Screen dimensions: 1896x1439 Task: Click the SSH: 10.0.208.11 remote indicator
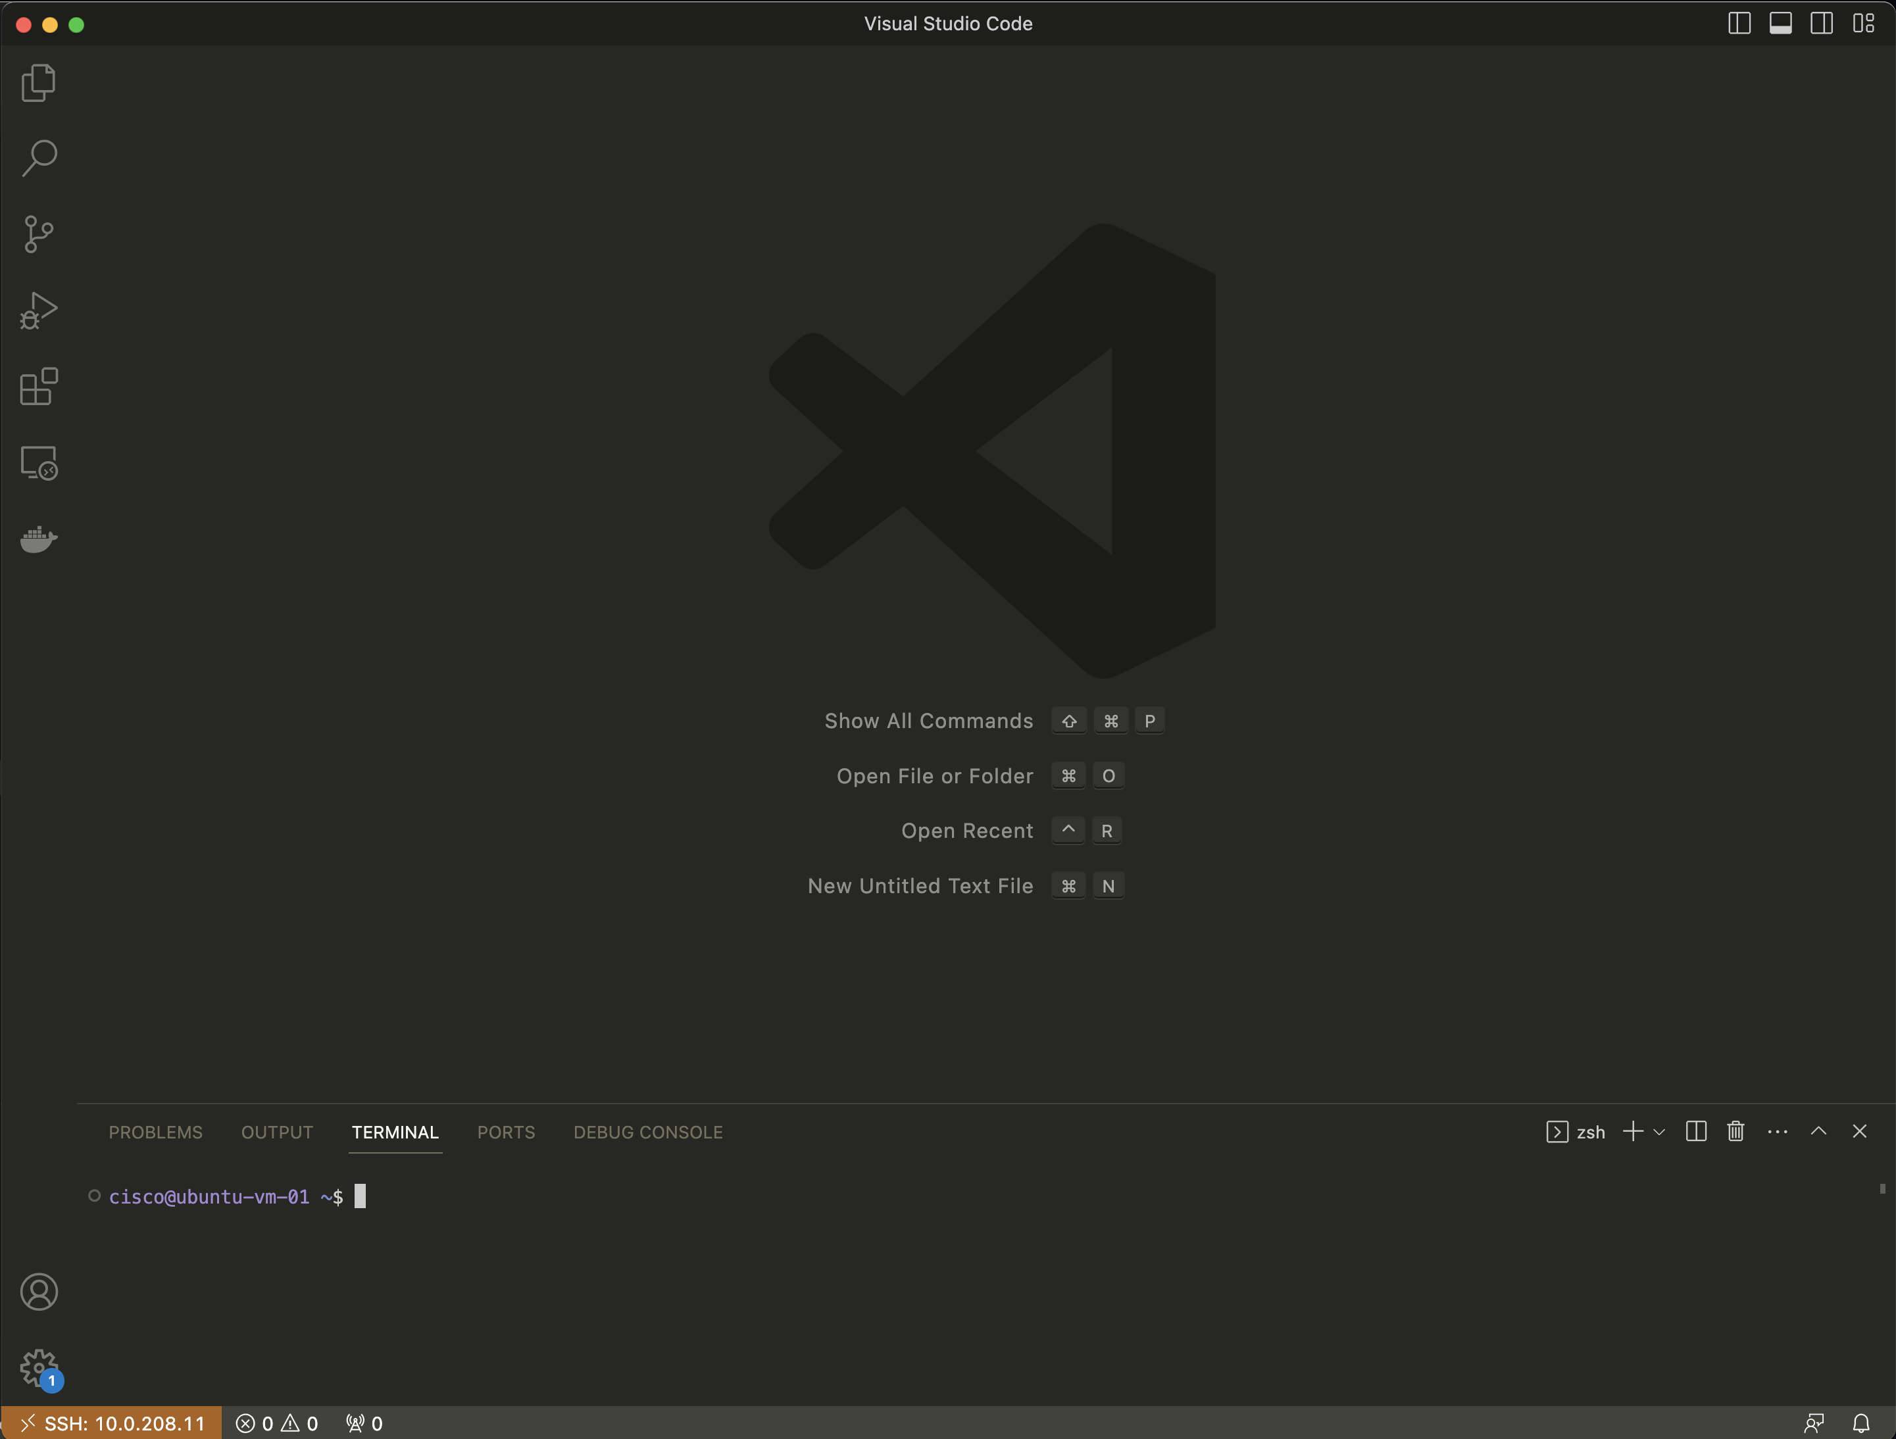coord(111,1424)
